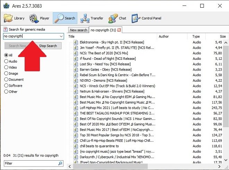Select the Software radio option

[x=6, y=86]
